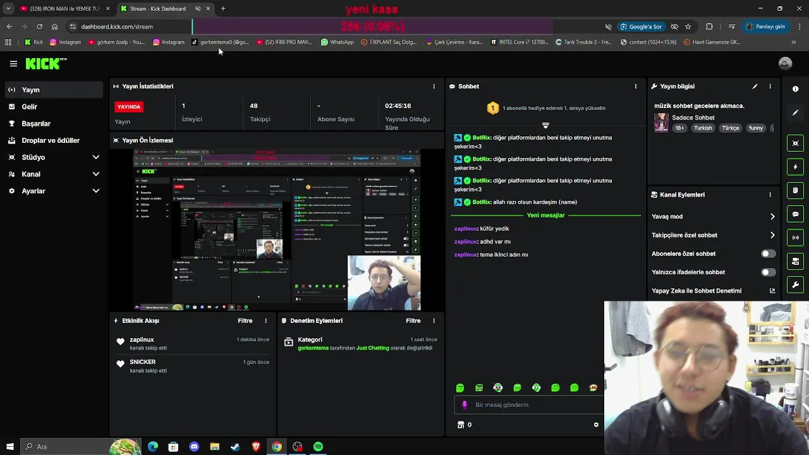Reload the page with the refresh button
The height and width of the screenshot is (455, 809).
pyautogui.click(x=39, y=27)
